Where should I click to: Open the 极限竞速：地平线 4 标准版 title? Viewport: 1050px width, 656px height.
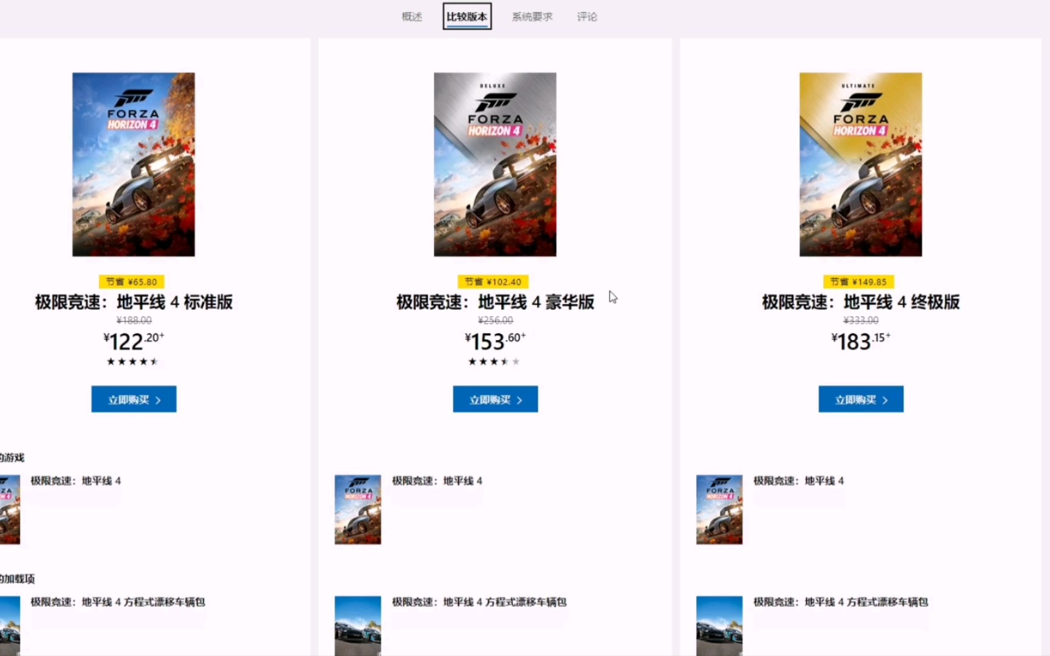click(x=134, y=302)
